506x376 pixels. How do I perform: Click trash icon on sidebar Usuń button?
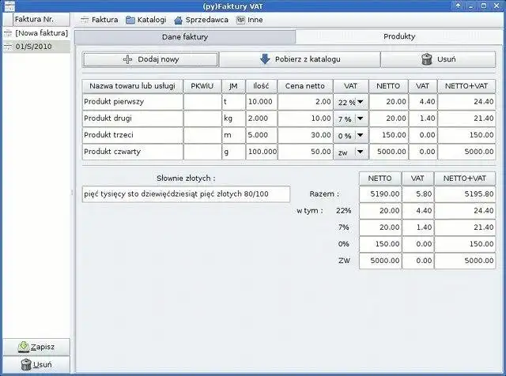[x=26, y=365]
